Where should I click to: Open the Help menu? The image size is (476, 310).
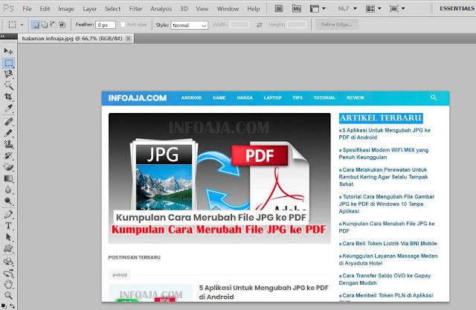click(x=253, y=9)
